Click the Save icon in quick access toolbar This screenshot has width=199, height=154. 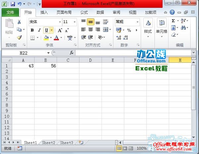click(13, 4)
